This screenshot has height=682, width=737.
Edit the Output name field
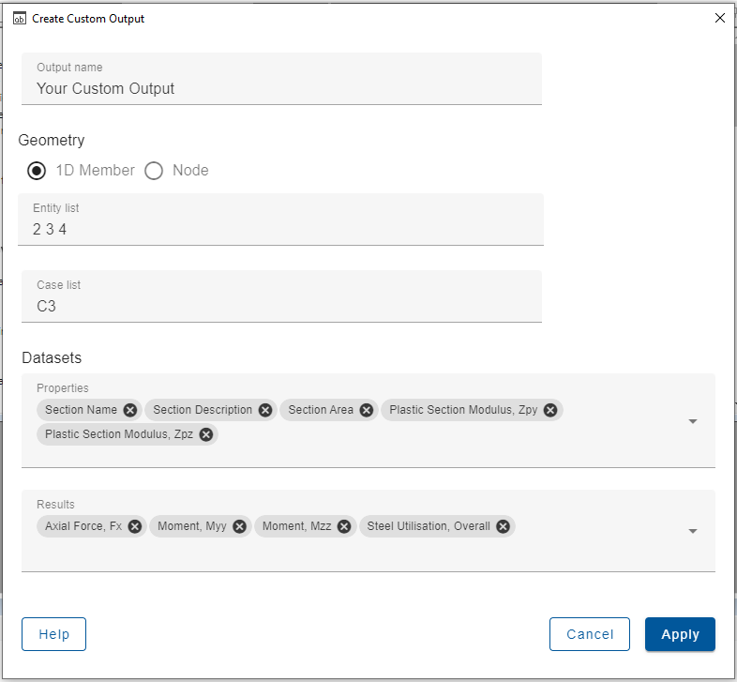coord(281,88)
